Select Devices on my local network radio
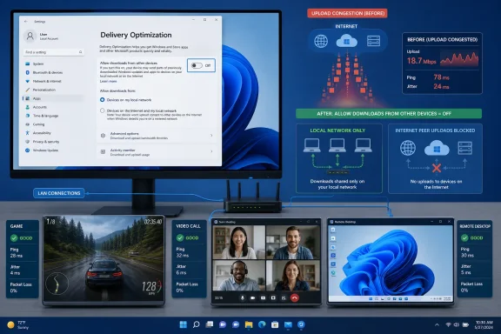Image resolution: width=501 pixels, height=334 pixels. (103, 100)
